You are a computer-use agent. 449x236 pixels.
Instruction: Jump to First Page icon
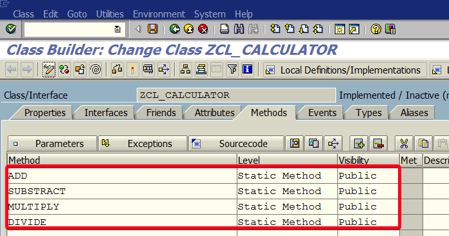[x=275, y=29]
